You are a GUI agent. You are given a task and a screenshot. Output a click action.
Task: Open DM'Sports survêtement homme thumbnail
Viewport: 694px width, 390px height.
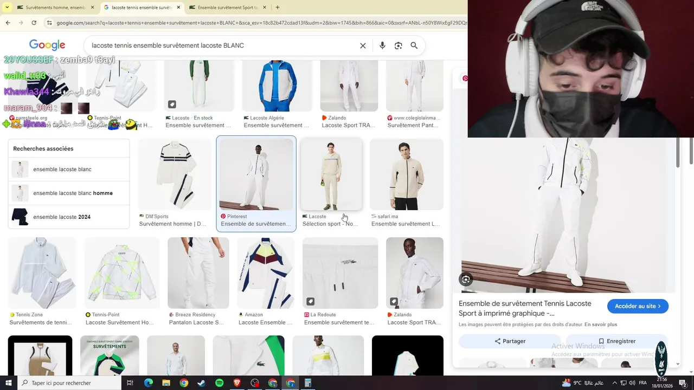tap(175, 174)
